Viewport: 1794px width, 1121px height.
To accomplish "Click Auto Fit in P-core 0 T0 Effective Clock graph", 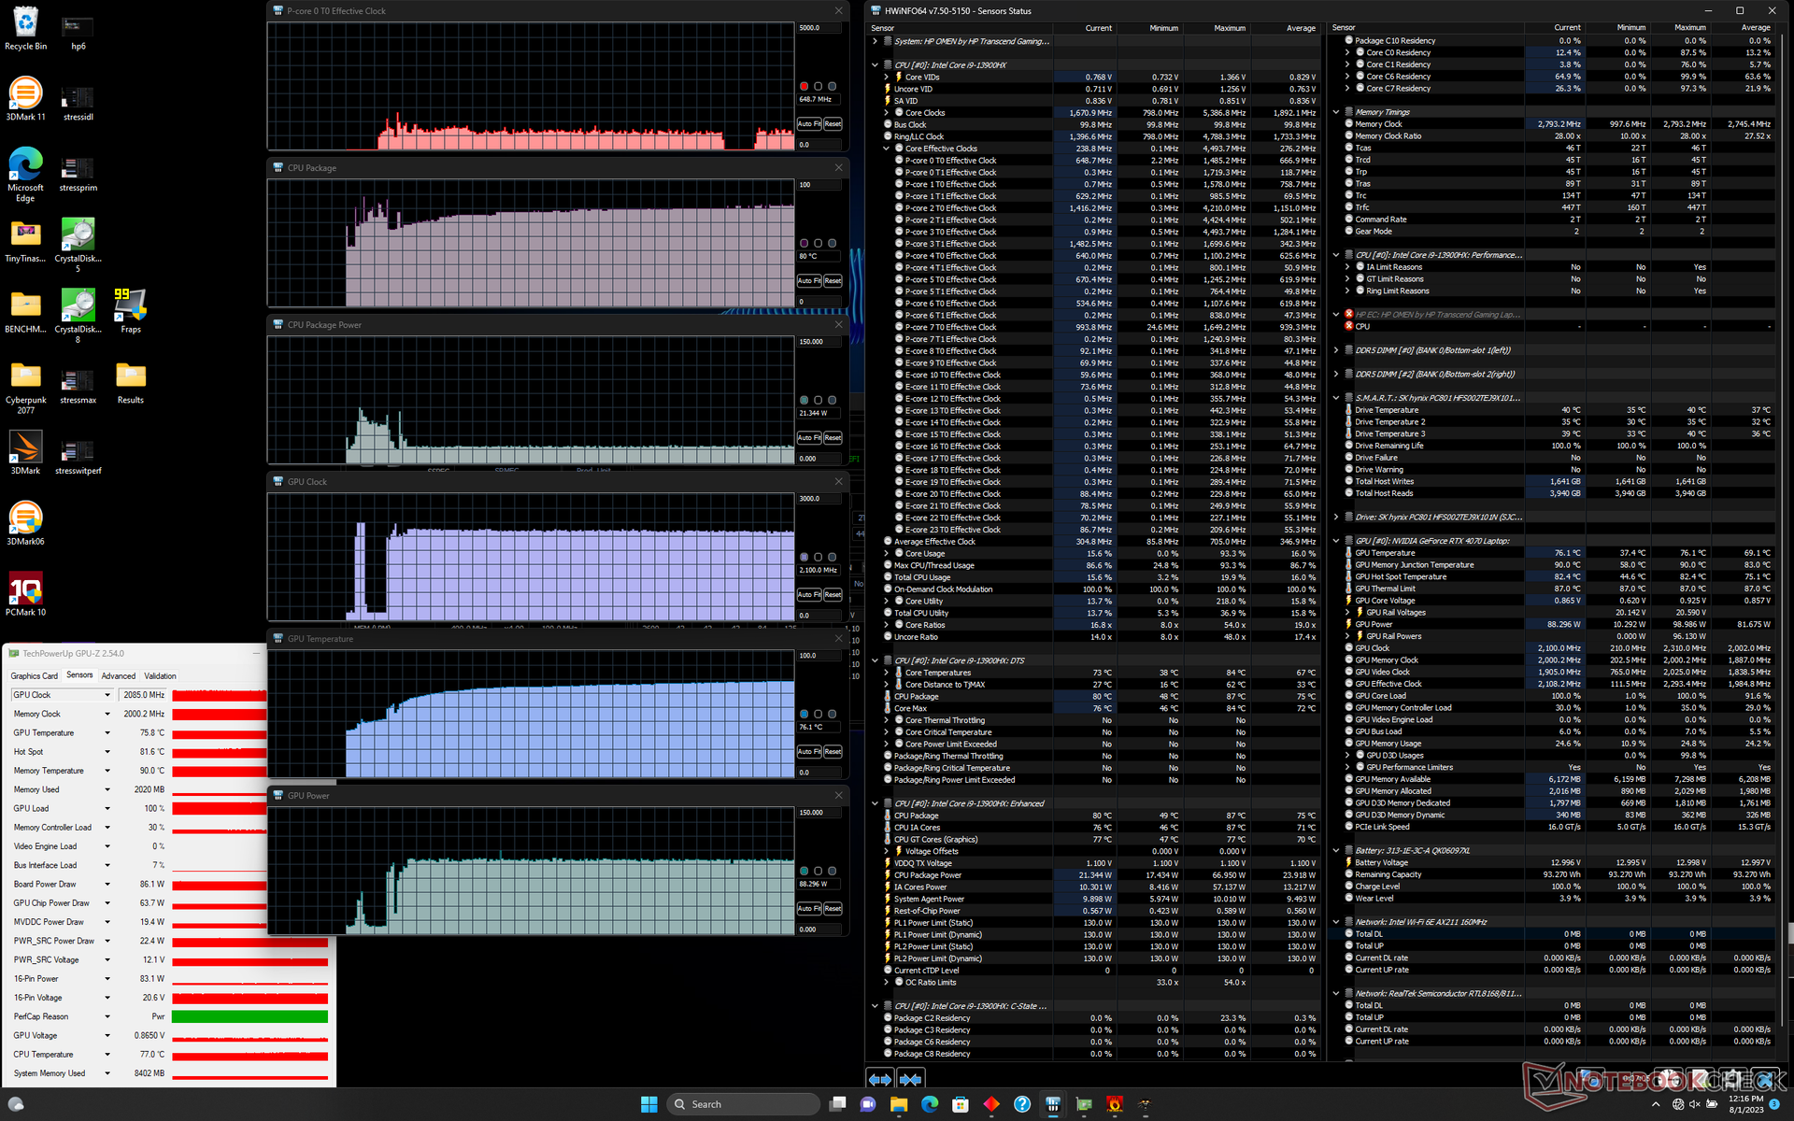I will (809, 123).
